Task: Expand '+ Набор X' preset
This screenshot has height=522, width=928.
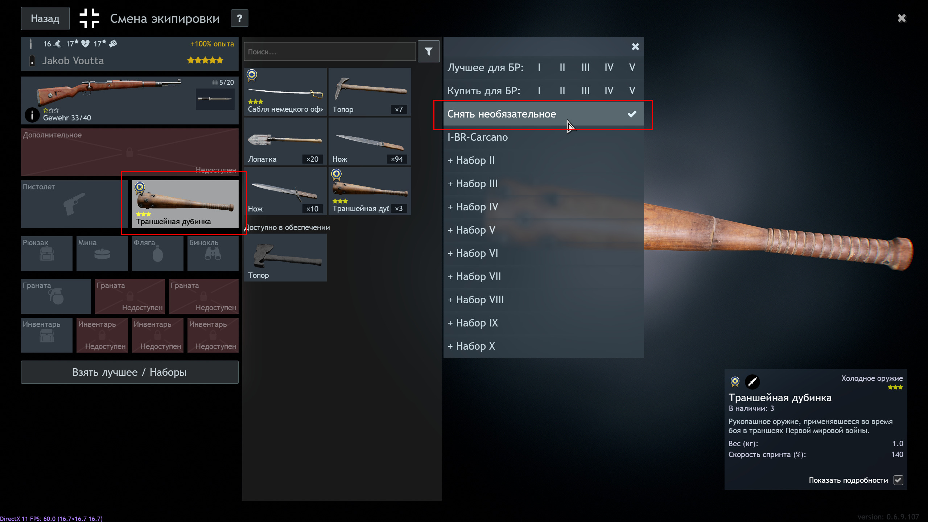Action: pyautogui.click(x=471, y=346)
